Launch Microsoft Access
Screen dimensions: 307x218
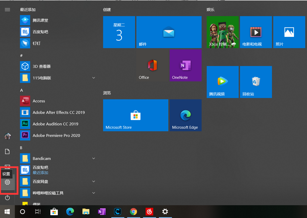point(58,101)
